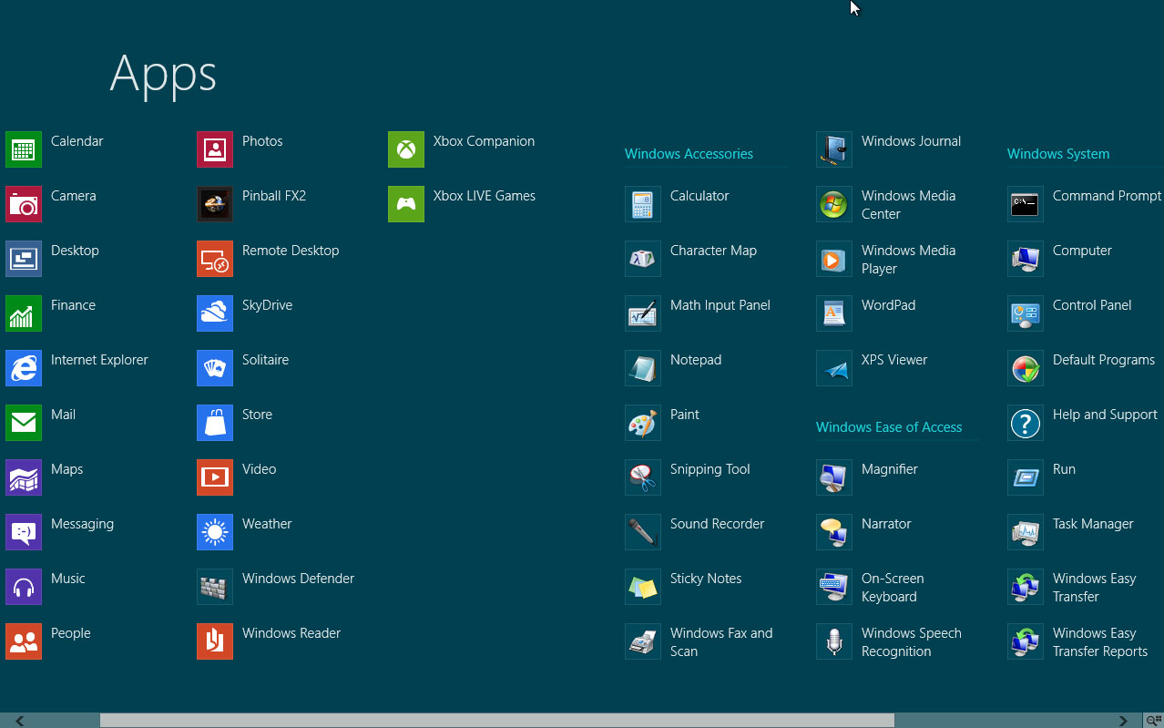Open Control Panel icon

coord(1026,313)
